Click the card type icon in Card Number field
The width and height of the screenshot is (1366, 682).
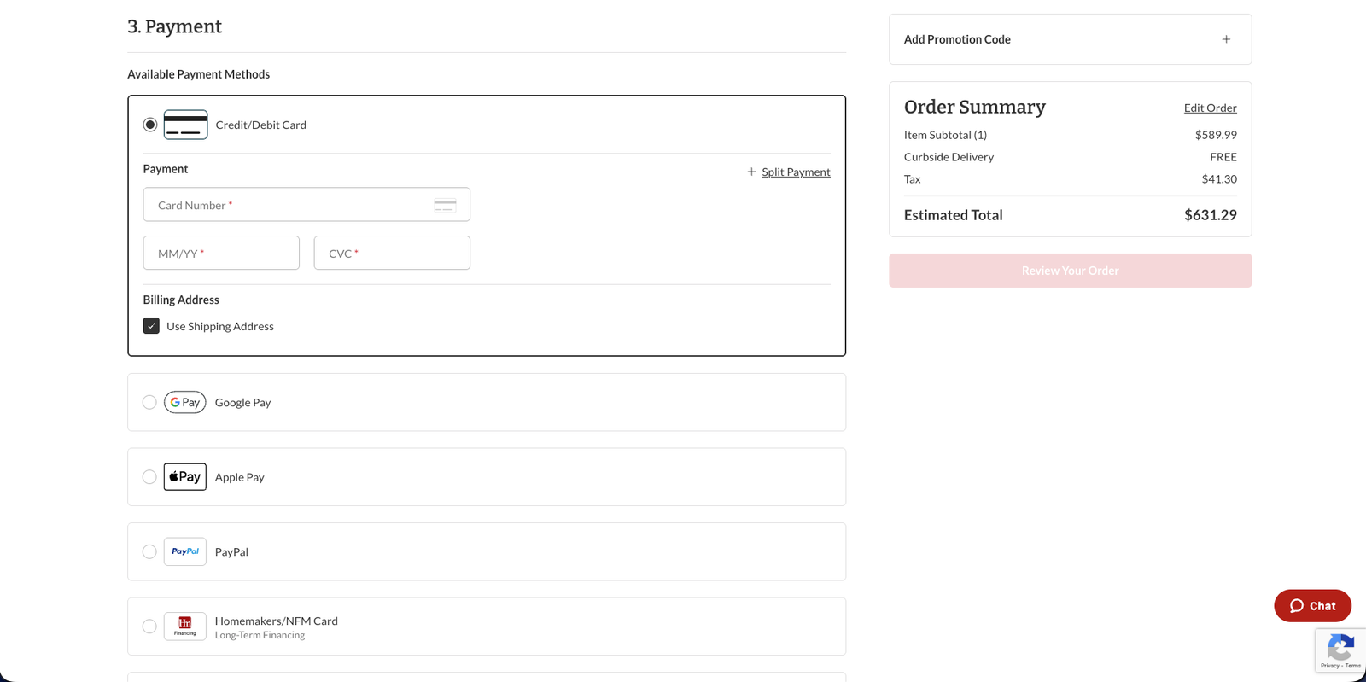[445, 205]
